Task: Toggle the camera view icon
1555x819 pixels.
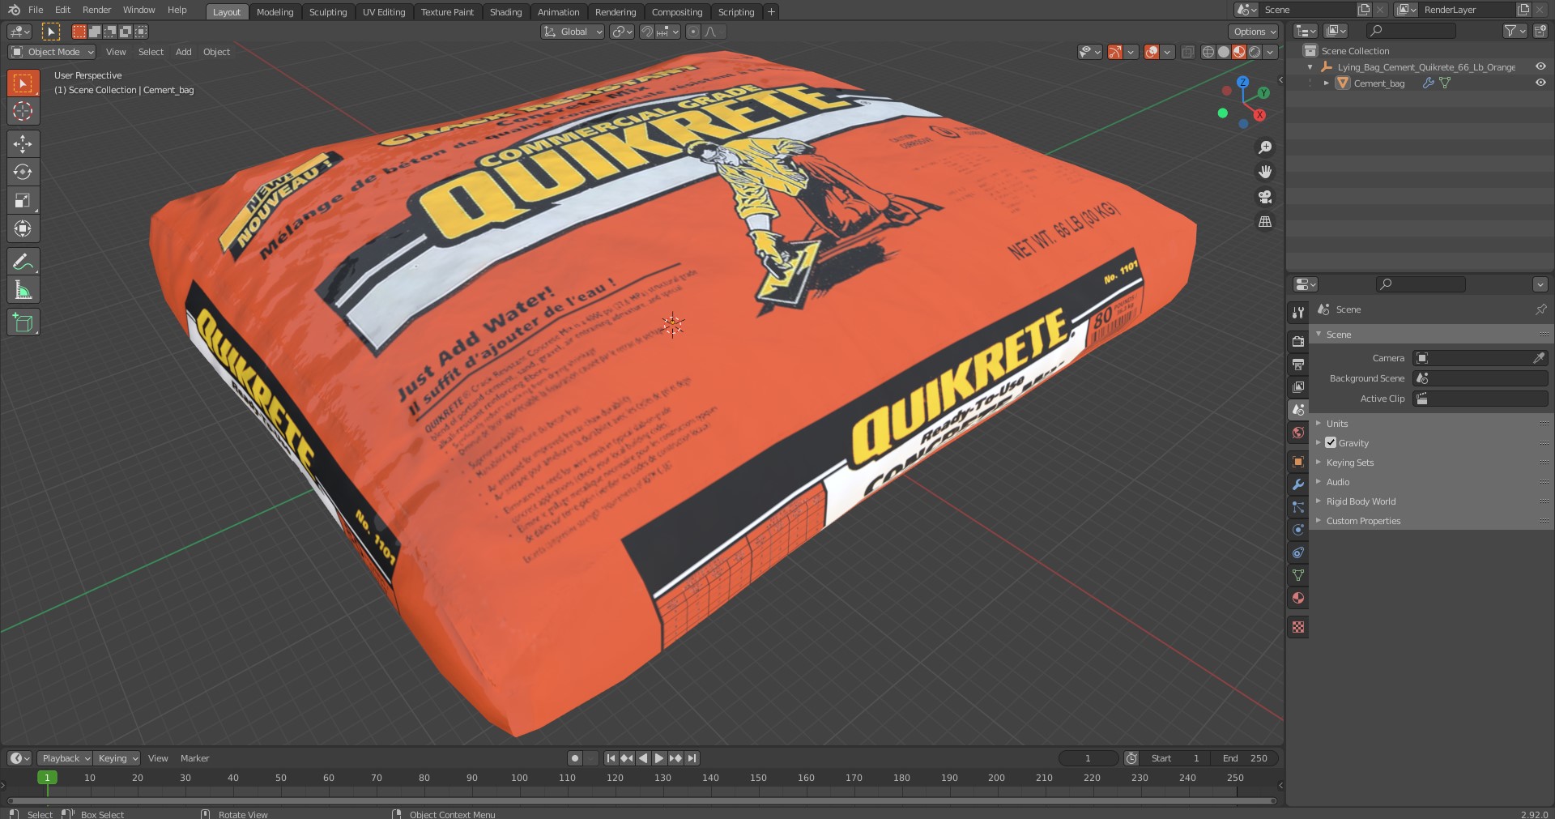Action: coord(1264,197)
